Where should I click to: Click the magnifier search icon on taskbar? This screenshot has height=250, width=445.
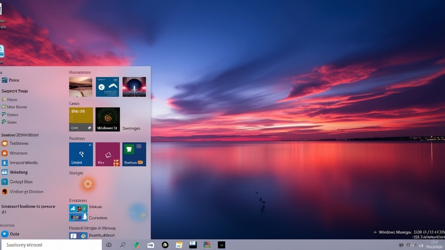pyautogui.click(x=123, y=245)
